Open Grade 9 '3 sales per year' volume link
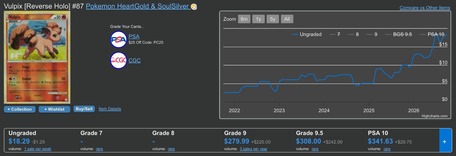The image size is (456, 156). click(x=254, y=149)
